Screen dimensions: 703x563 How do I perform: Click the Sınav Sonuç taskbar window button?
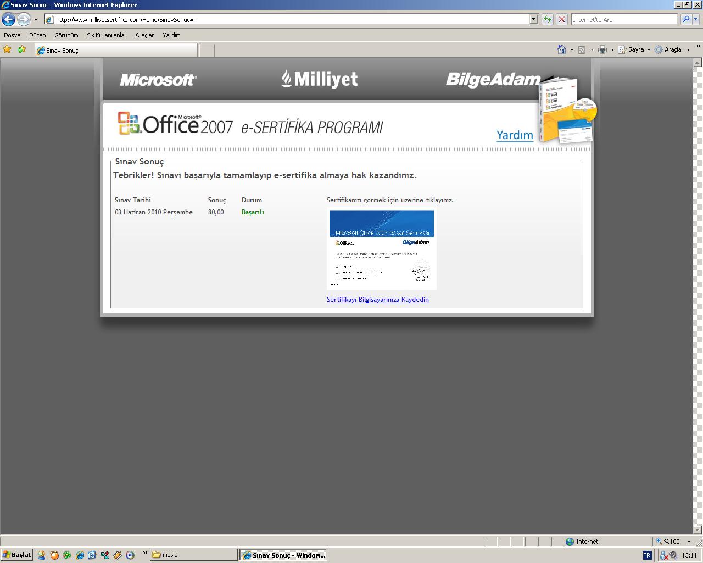(x=284, y=555)
